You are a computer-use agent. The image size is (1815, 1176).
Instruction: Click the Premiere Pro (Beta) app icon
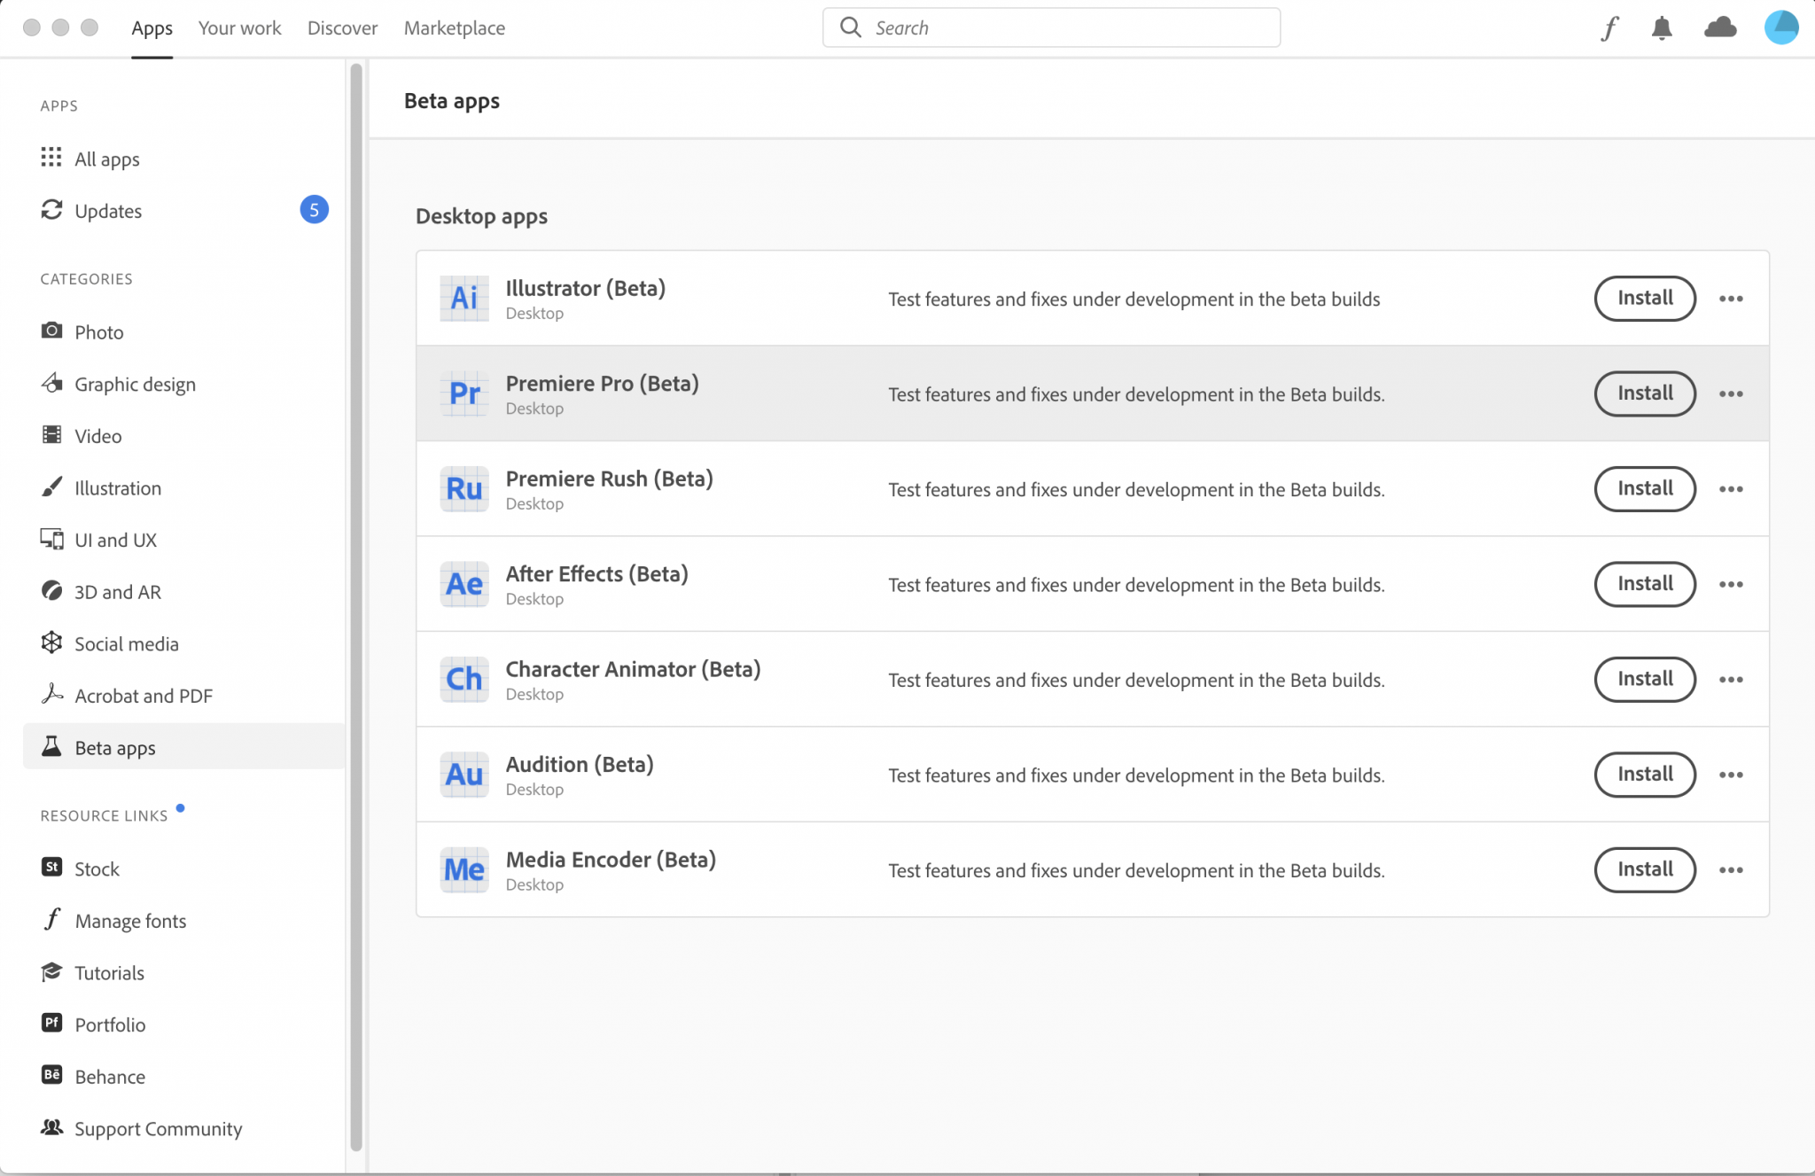464,393
